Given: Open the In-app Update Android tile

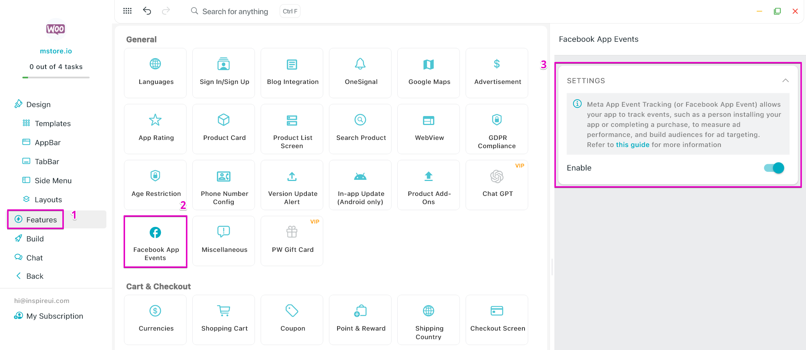Looking at the screenshot, I should 360,185.
